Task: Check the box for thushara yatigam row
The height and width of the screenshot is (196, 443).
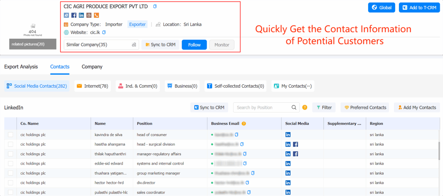Action: (x=10, y=173)
